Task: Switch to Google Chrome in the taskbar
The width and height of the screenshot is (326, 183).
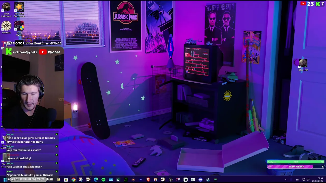Action: point(73,180)
